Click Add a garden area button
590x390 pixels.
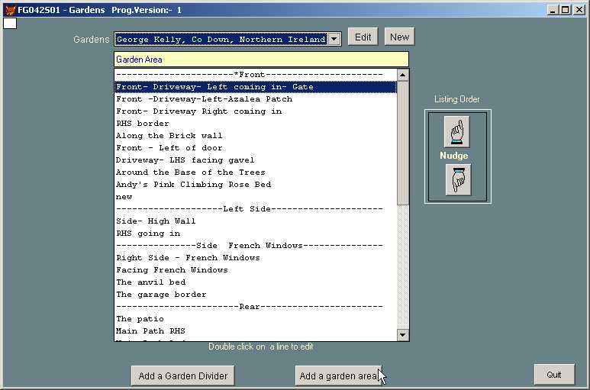(338, 375)
